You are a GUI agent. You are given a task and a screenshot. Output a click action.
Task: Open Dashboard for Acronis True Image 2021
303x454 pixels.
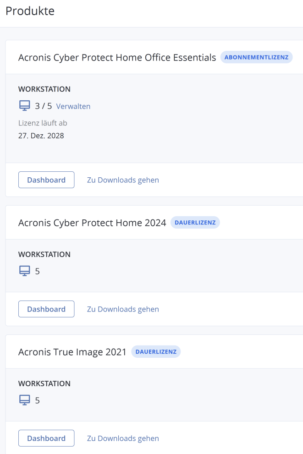click(46, 438)
